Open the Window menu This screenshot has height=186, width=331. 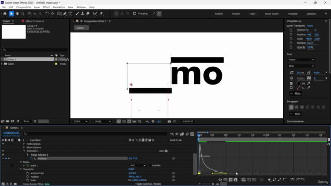[81, 7]
